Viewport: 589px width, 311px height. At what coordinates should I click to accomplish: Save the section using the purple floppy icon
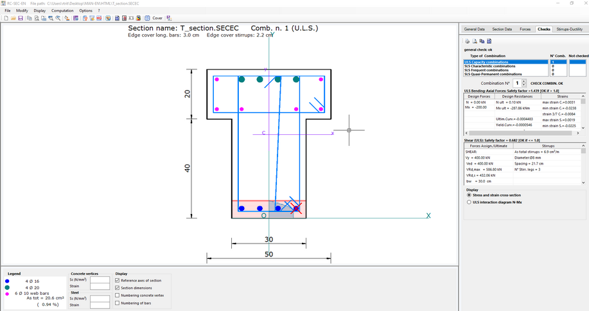point(21,18)
